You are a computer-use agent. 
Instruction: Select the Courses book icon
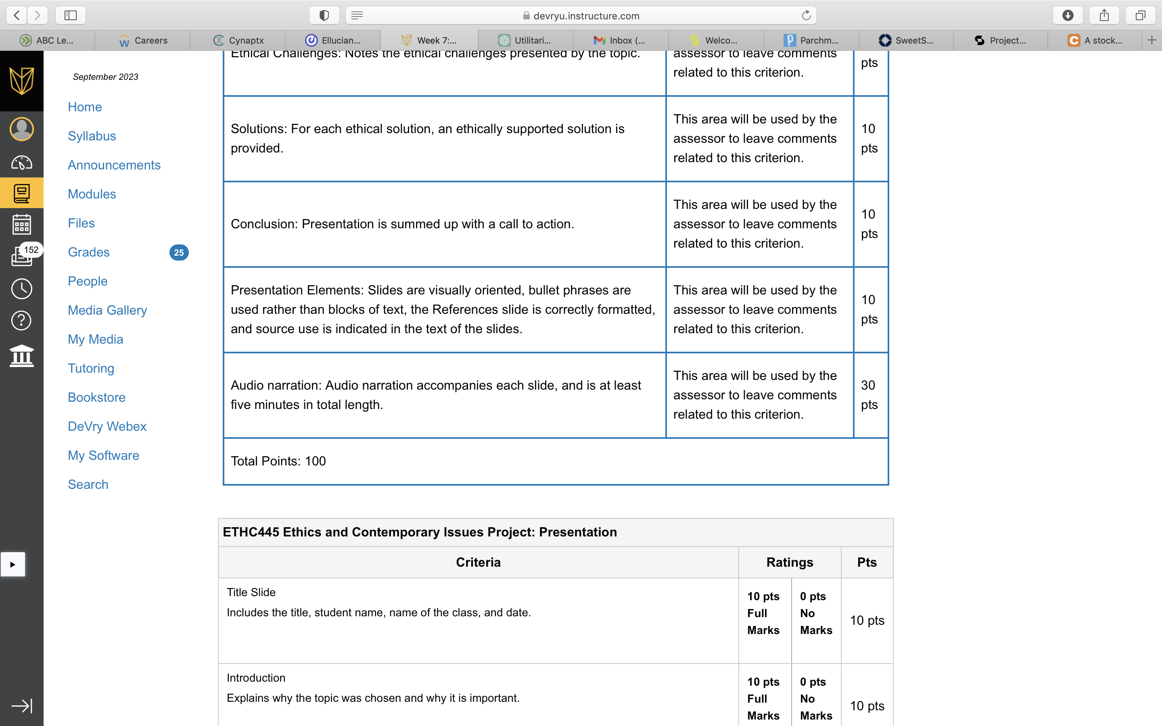(x=22, y=193)
